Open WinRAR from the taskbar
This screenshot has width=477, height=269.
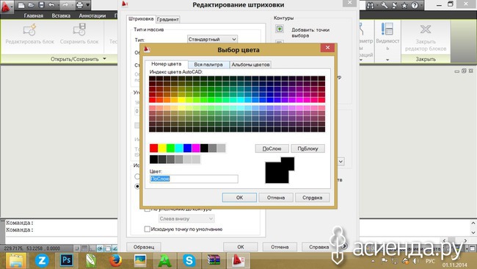point(214,260)
